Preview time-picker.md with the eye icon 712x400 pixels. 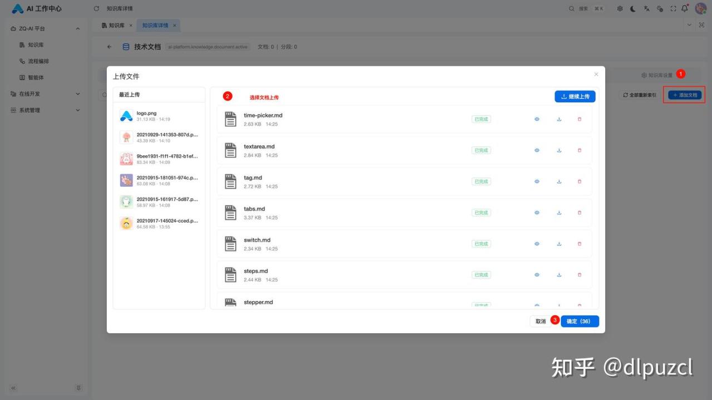[537, 119]
